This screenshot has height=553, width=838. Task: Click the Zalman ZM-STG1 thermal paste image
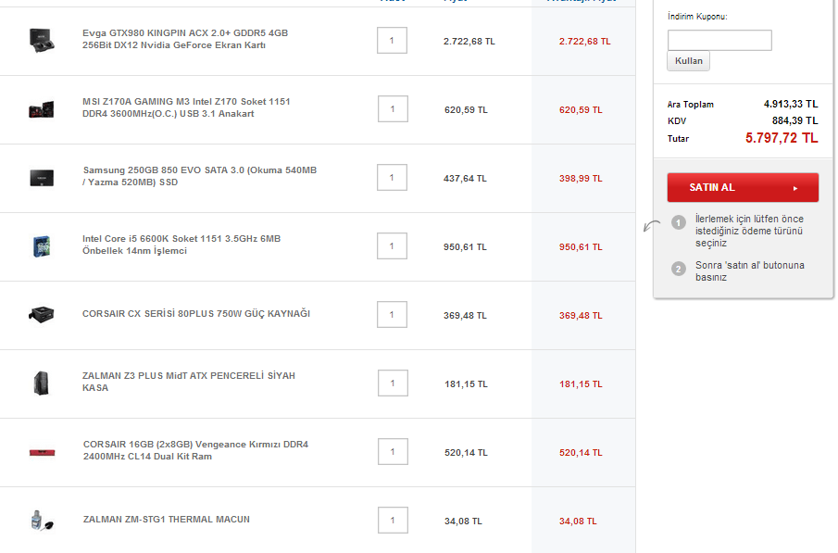tap(40, 520)
